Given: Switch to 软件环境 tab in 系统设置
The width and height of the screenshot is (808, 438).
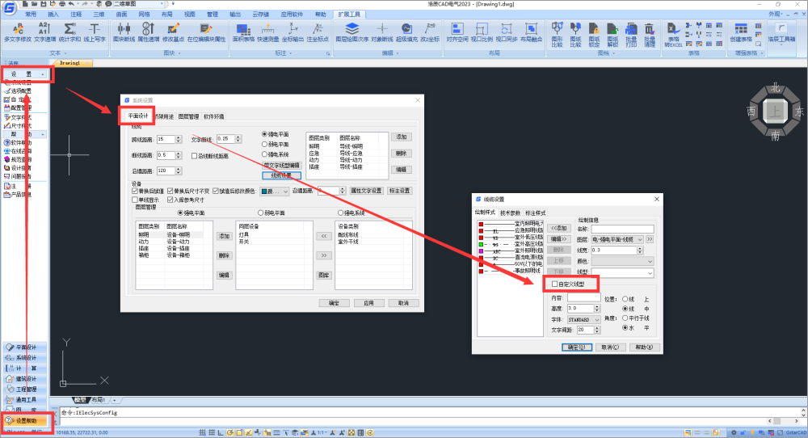Looking at the screenshot, I should (214, 116).
